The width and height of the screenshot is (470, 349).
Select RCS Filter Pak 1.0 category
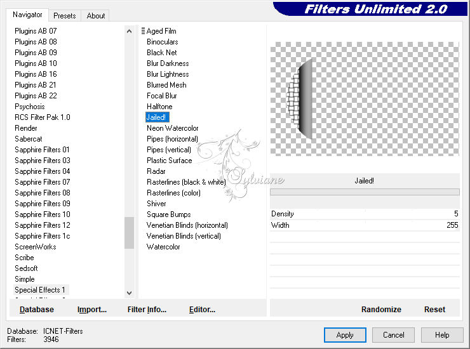coord(43,117)
